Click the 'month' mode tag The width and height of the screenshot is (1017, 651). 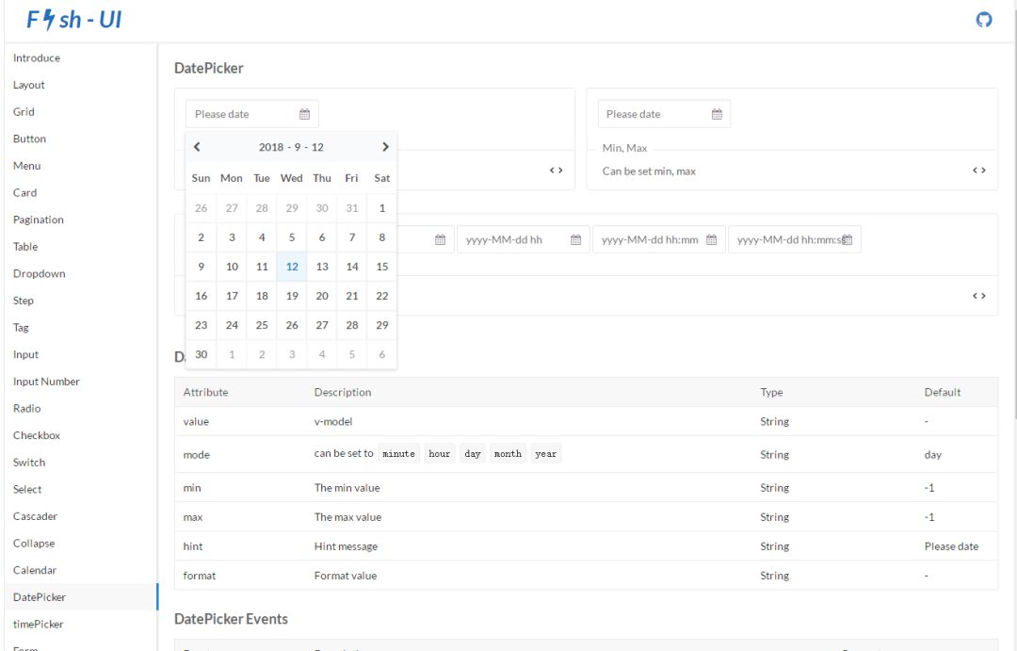coord(508,454)
